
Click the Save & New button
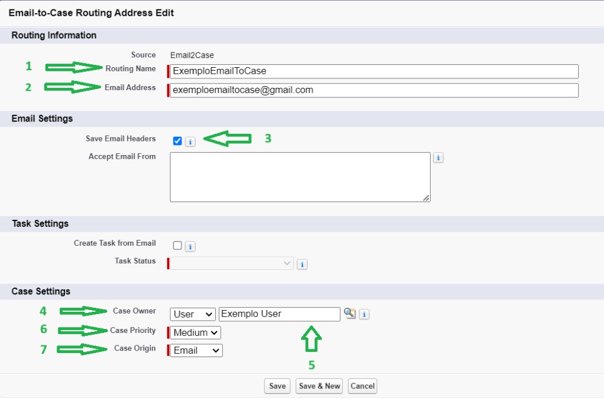319,386
